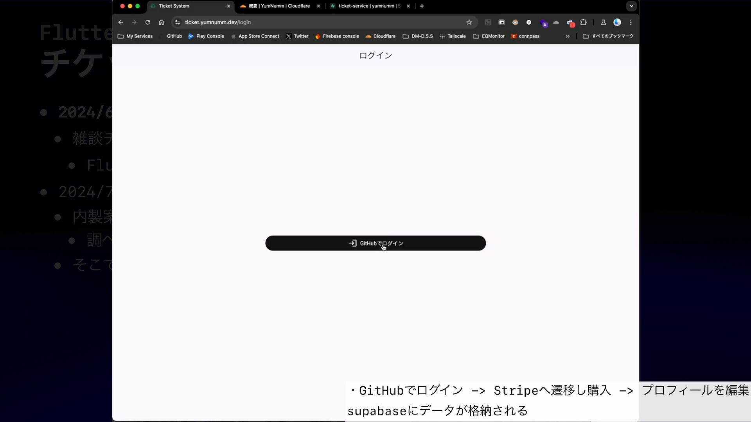Reload the current page
The height and width of the screenshot is (422, 751).
point(147,22)
